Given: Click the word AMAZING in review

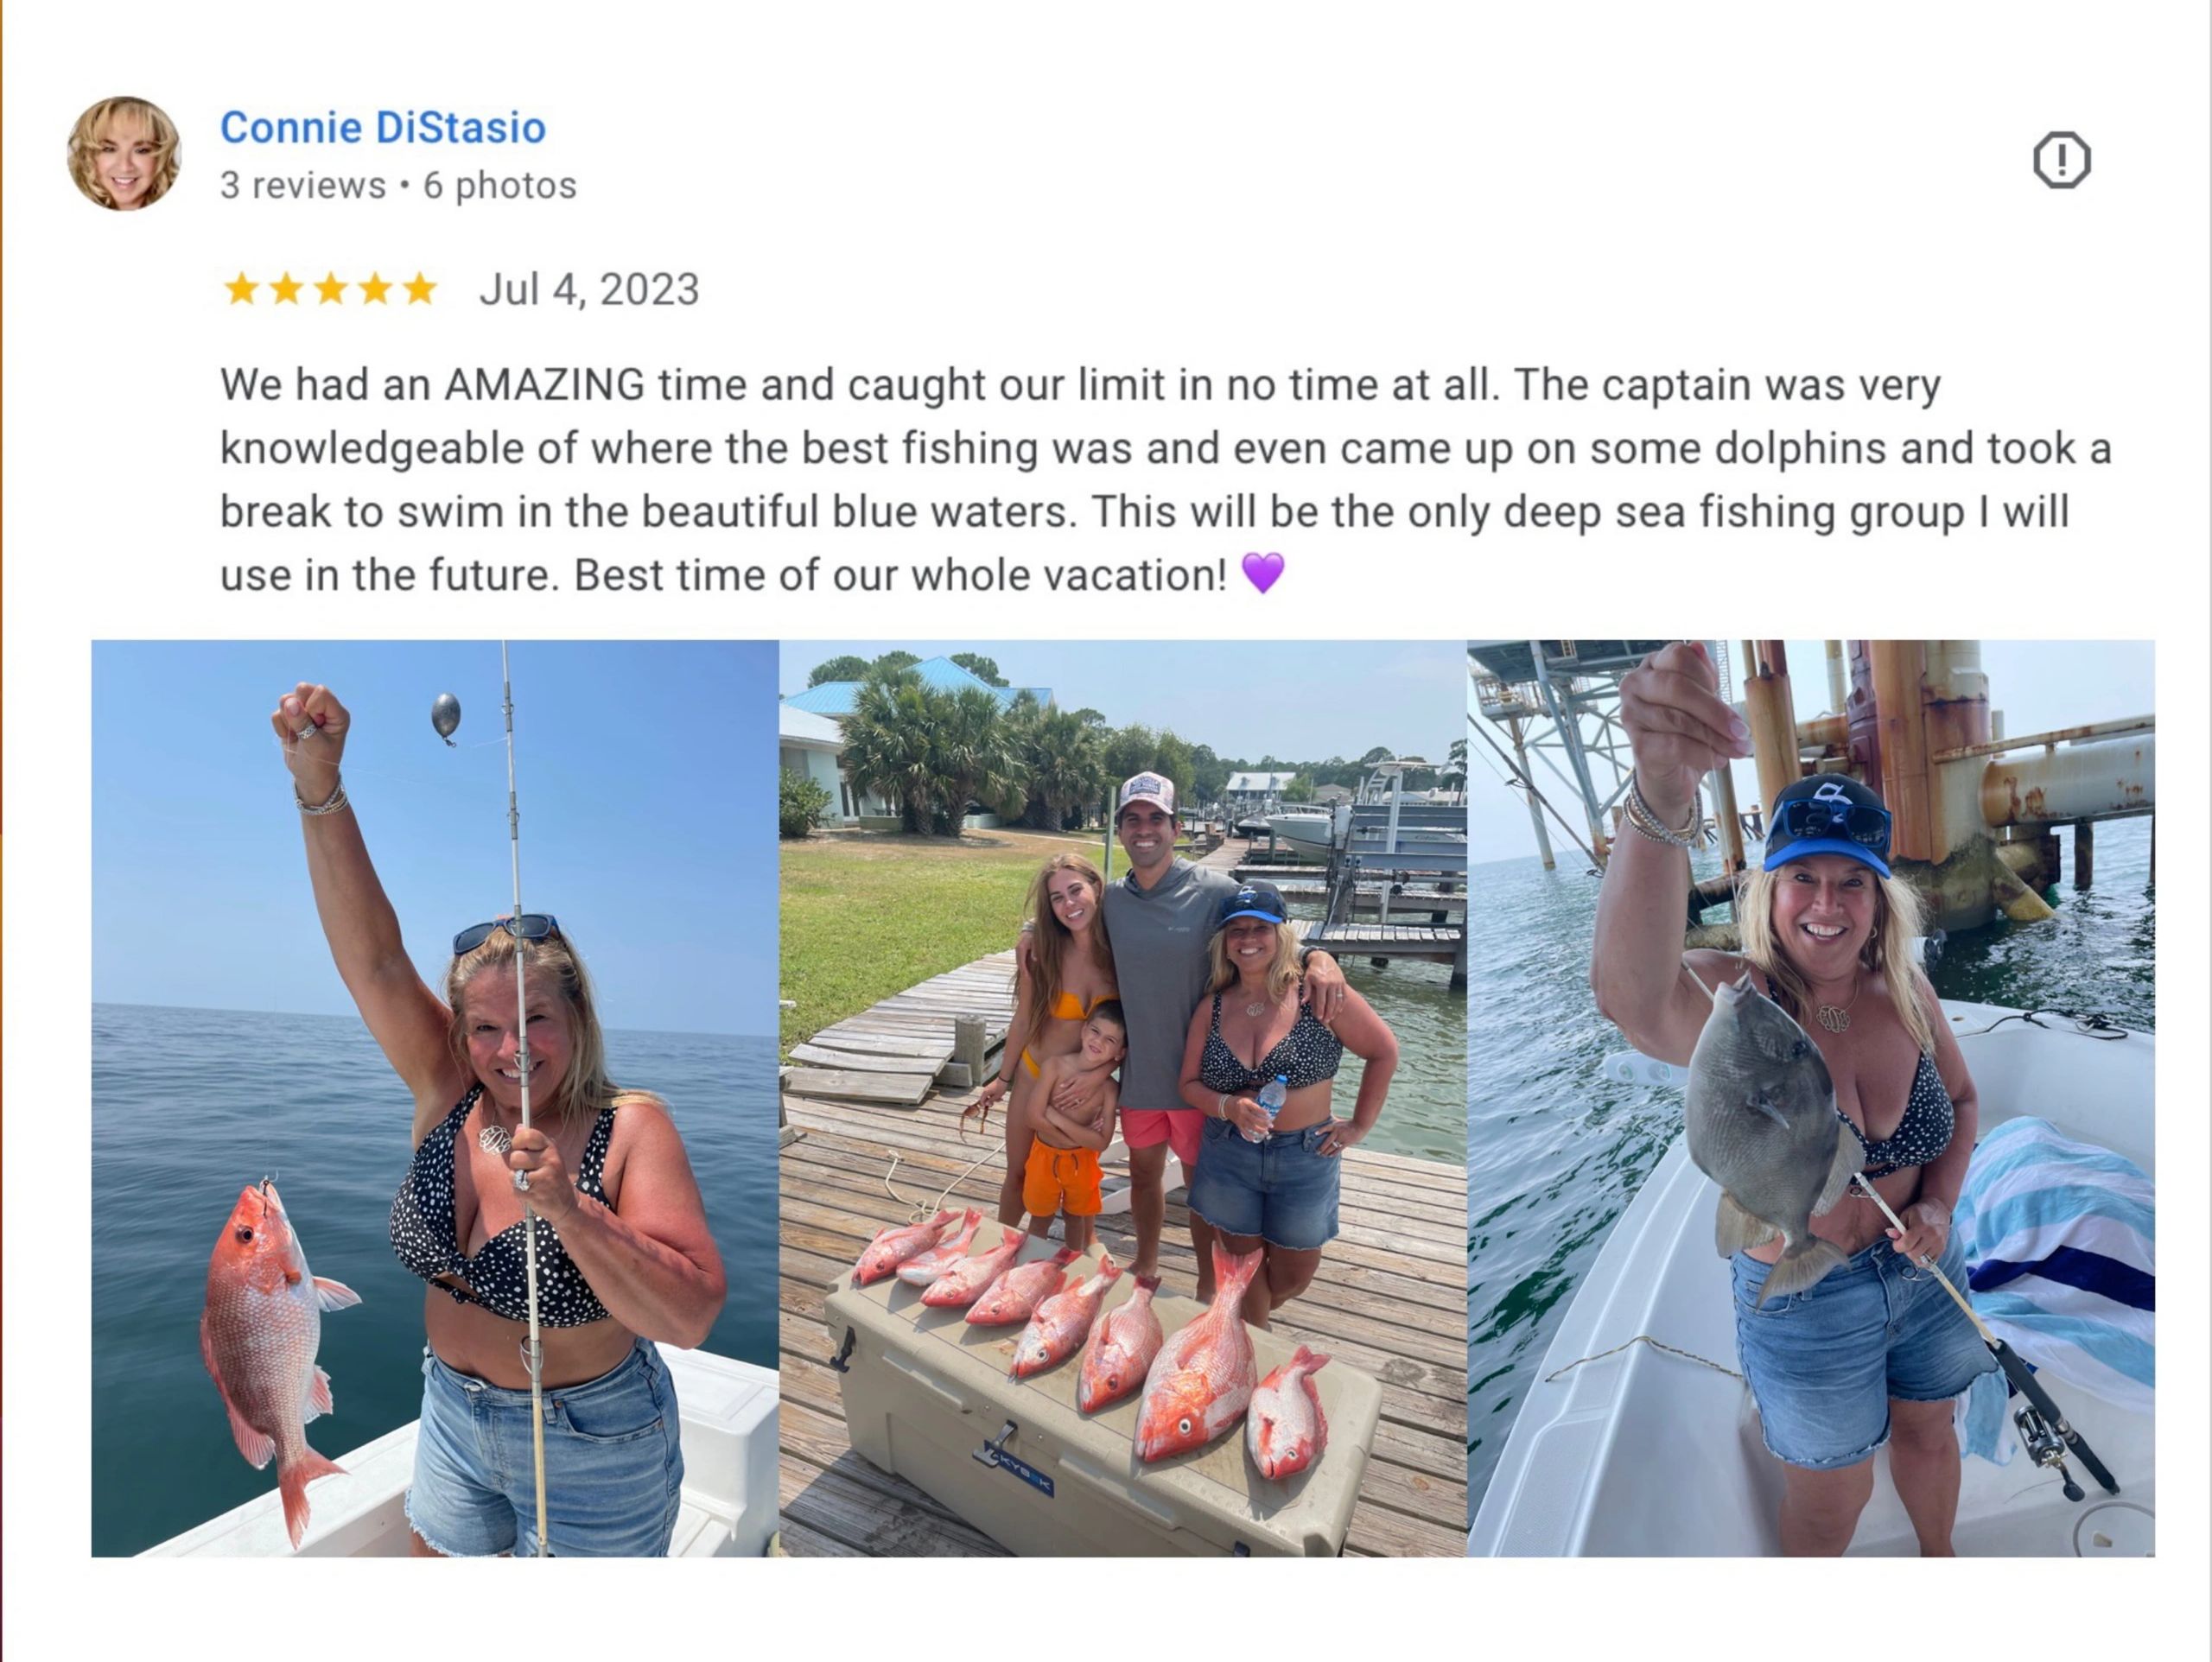Looking at the screenshot, I should 545,385.
